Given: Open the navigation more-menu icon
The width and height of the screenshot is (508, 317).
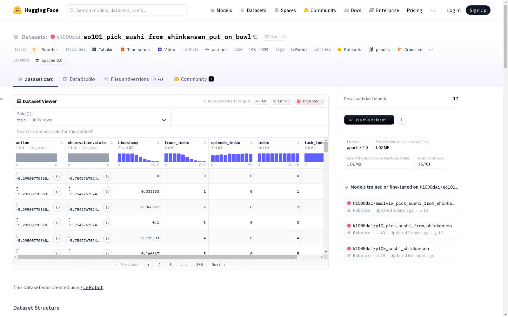Looking at the screenshot, I should [x=433, y=10].
